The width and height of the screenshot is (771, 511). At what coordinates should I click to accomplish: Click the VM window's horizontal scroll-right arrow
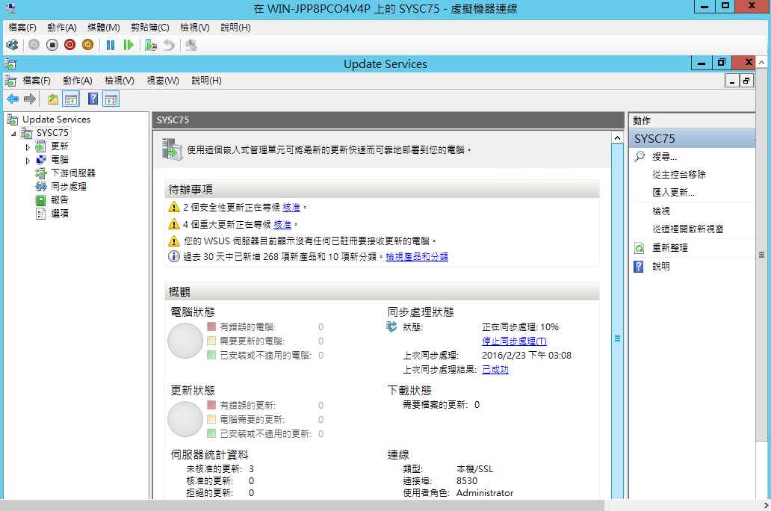coord(766,506)
